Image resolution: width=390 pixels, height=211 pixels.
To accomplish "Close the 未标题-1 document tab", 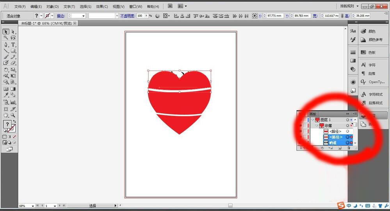I will point(75,23).
